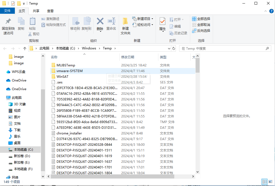Click the 固定到快速访问 pin icon
The width and height of the screenshot is (275, 186).
[8, 26]
